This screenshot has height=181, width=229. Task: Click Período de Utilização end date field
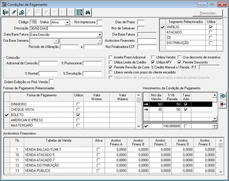coord(93,47)
